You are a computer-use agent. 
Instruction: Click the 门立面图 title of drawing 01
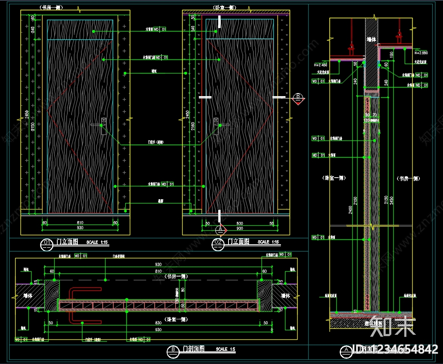[67, 242]
